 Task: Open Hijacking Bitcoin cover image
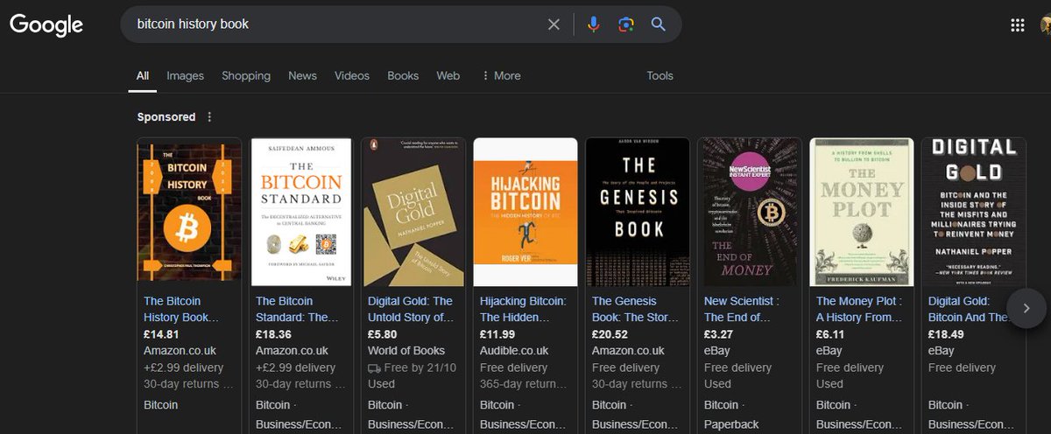(x=525, y=211)
